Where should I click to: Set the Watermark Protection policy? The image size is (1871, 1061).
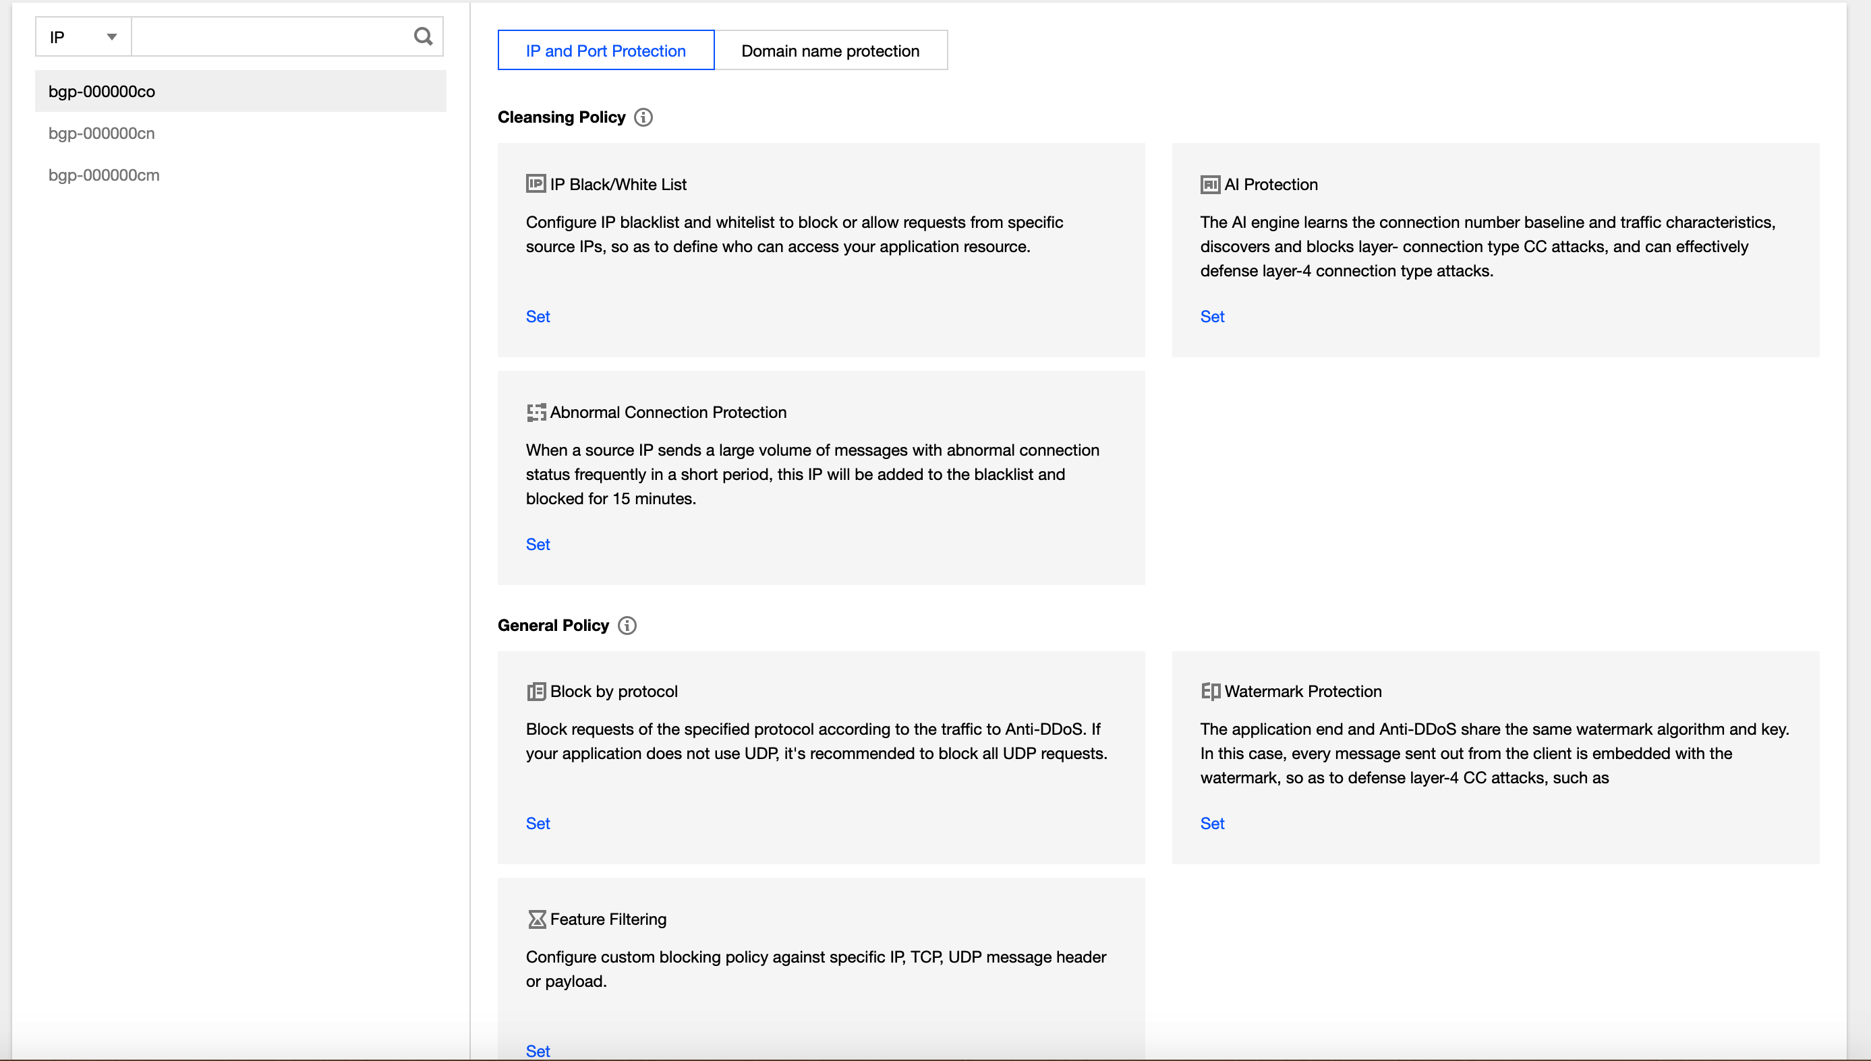(x=1213, y=824)
